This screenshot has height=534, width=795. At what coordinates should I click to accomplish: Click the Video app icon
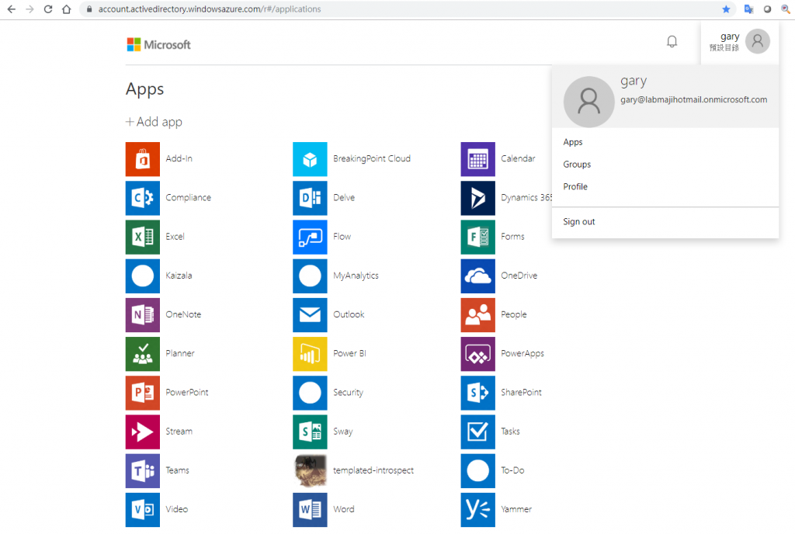[143, 510]
